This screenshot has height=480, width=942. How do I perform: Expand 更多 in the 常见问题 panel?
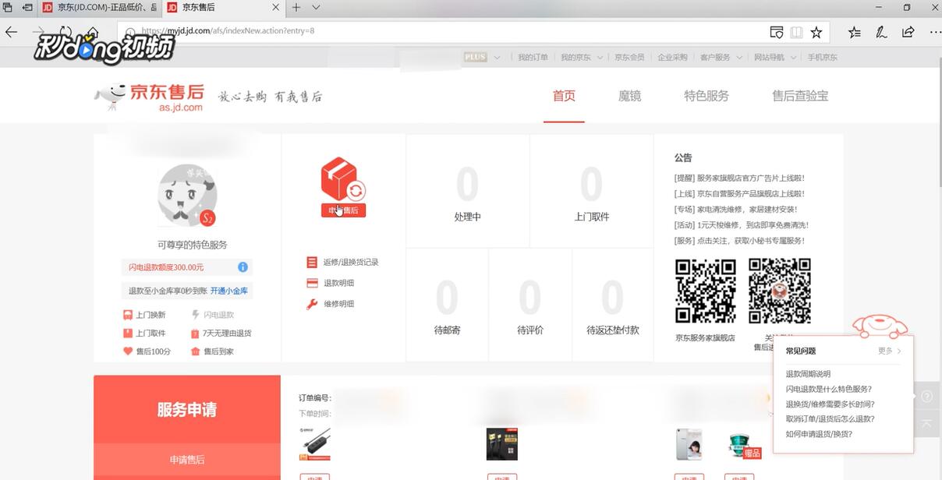pyautogui.click(x=889, y=351)
